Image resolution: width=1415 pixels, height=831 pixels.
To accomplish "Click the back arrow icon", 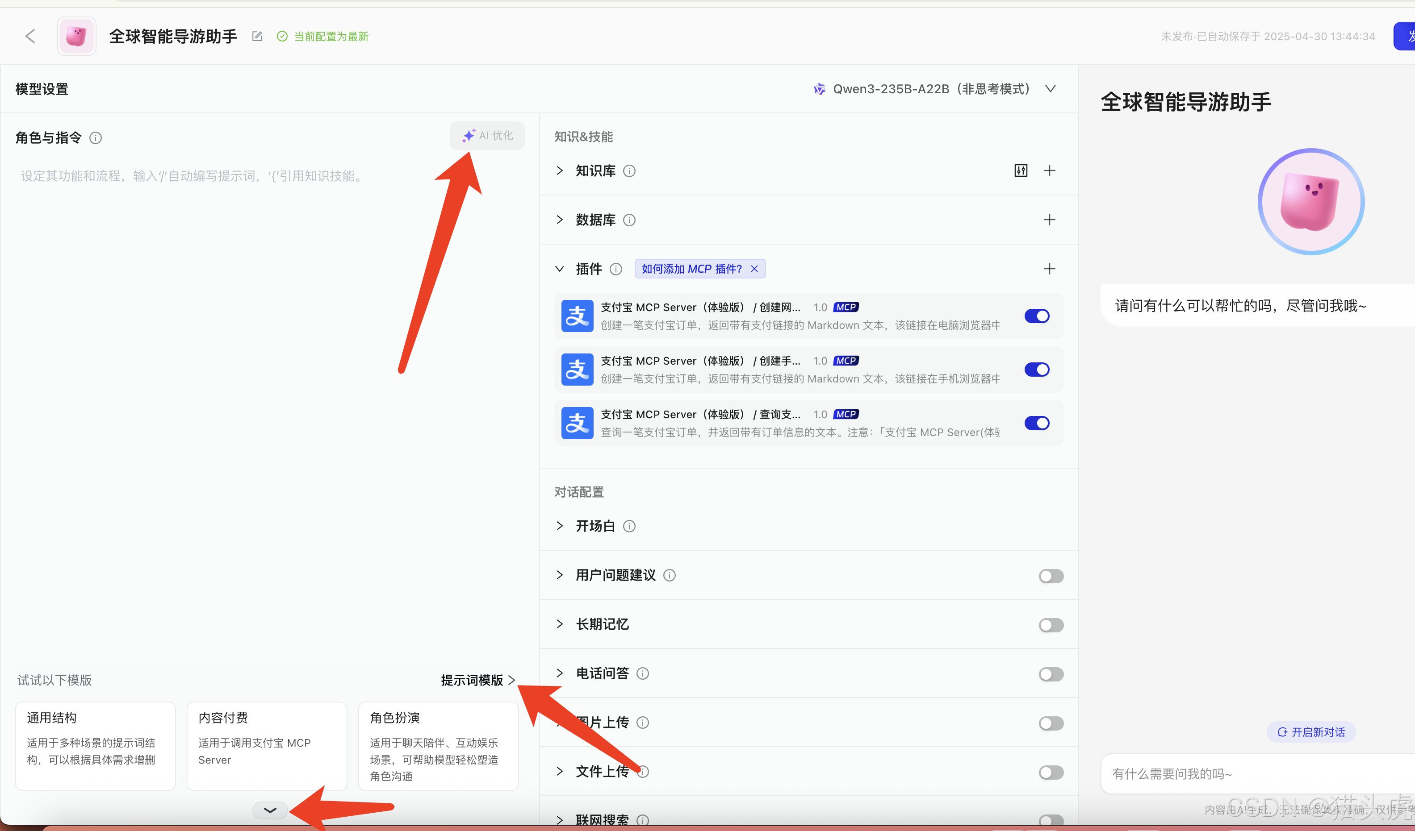I will click(x=31, y=37).
